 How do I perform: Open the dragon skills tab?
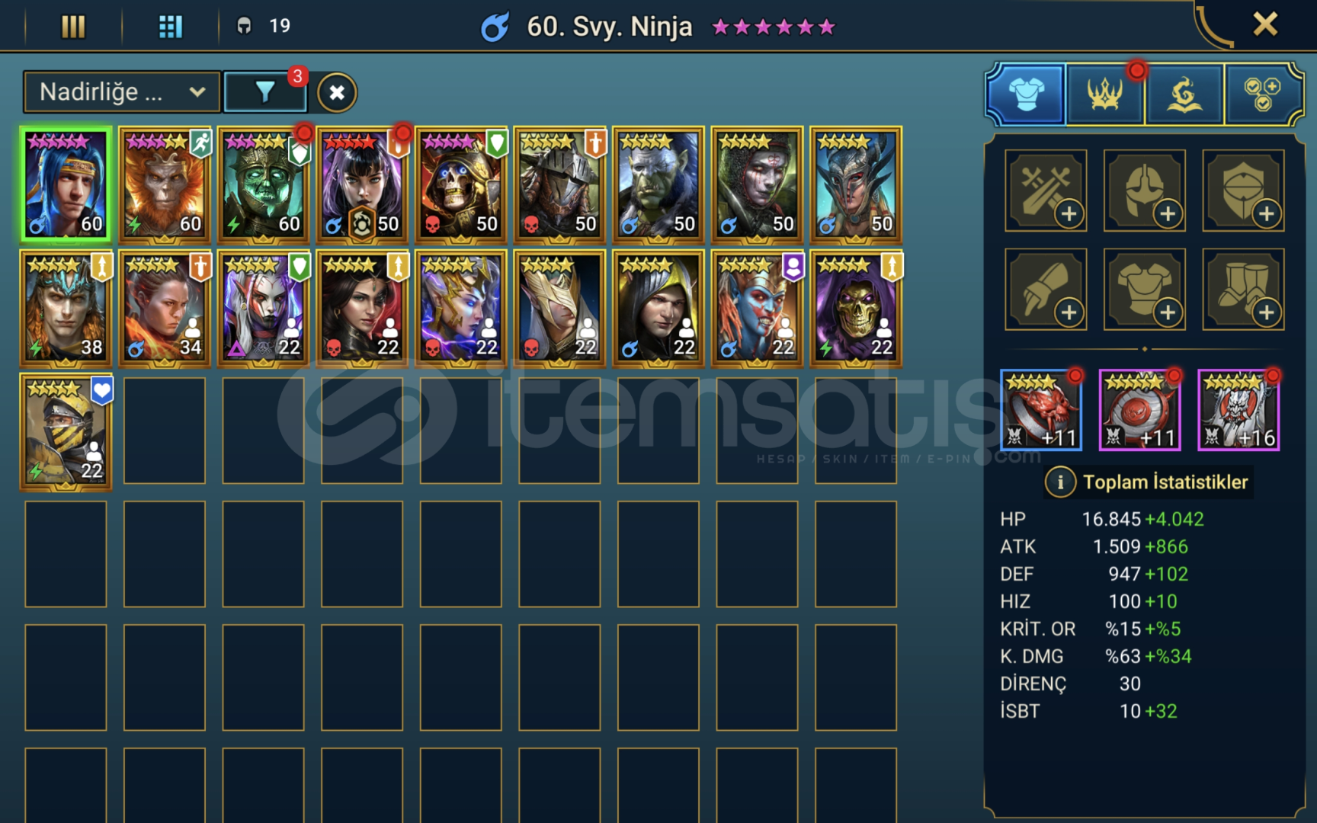click(1184, 94)
